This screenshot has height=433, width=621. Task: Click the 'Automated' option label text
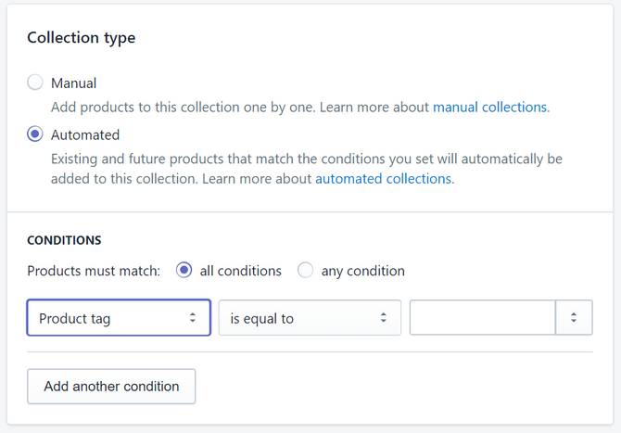[85, 134]
